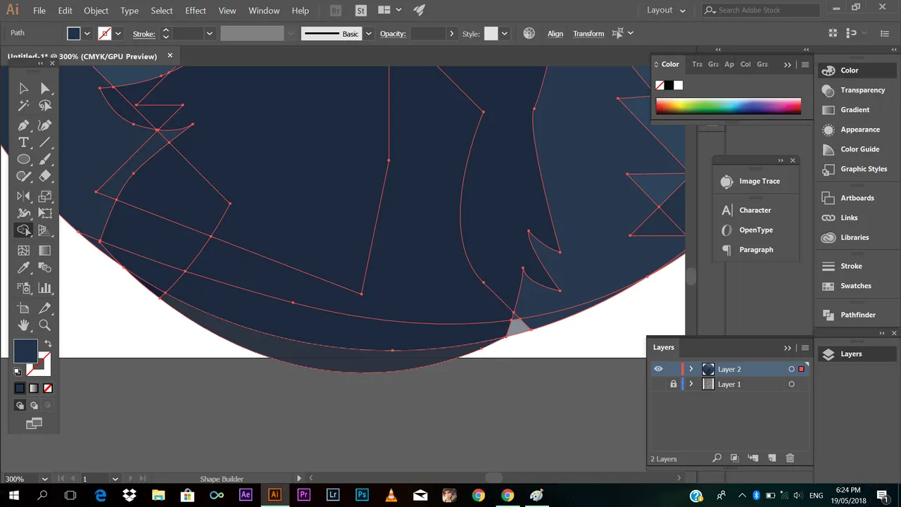
Task: Set paint mode to Color in toolbar
Action: tap(20, 388)
